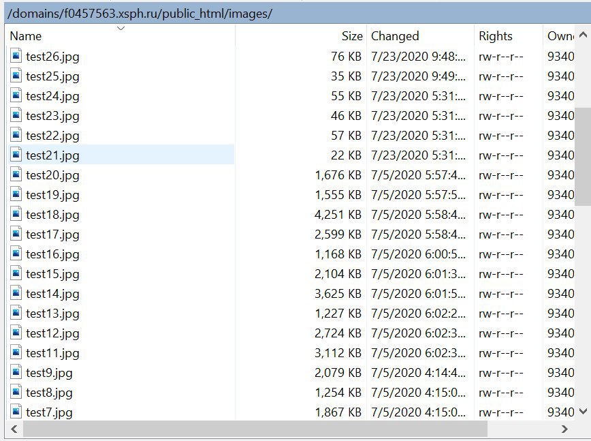This screenshot has width=591, height=441.
Task: Select file name test25.jpg
Action: point(53,76)
